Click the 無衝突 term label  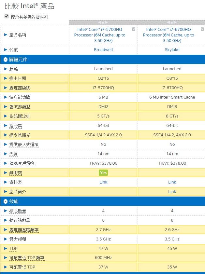16,173
